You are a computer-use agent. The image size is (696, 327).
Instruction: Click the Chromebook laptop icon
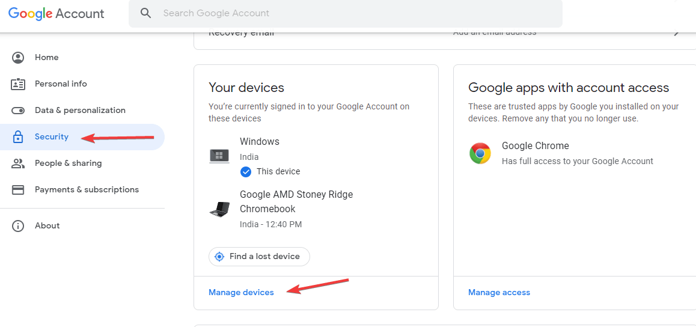[219, 209]
